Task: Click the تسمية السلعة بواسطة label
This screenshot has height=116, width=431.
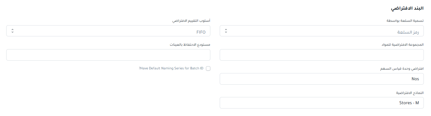Action: tap(405, 21)
